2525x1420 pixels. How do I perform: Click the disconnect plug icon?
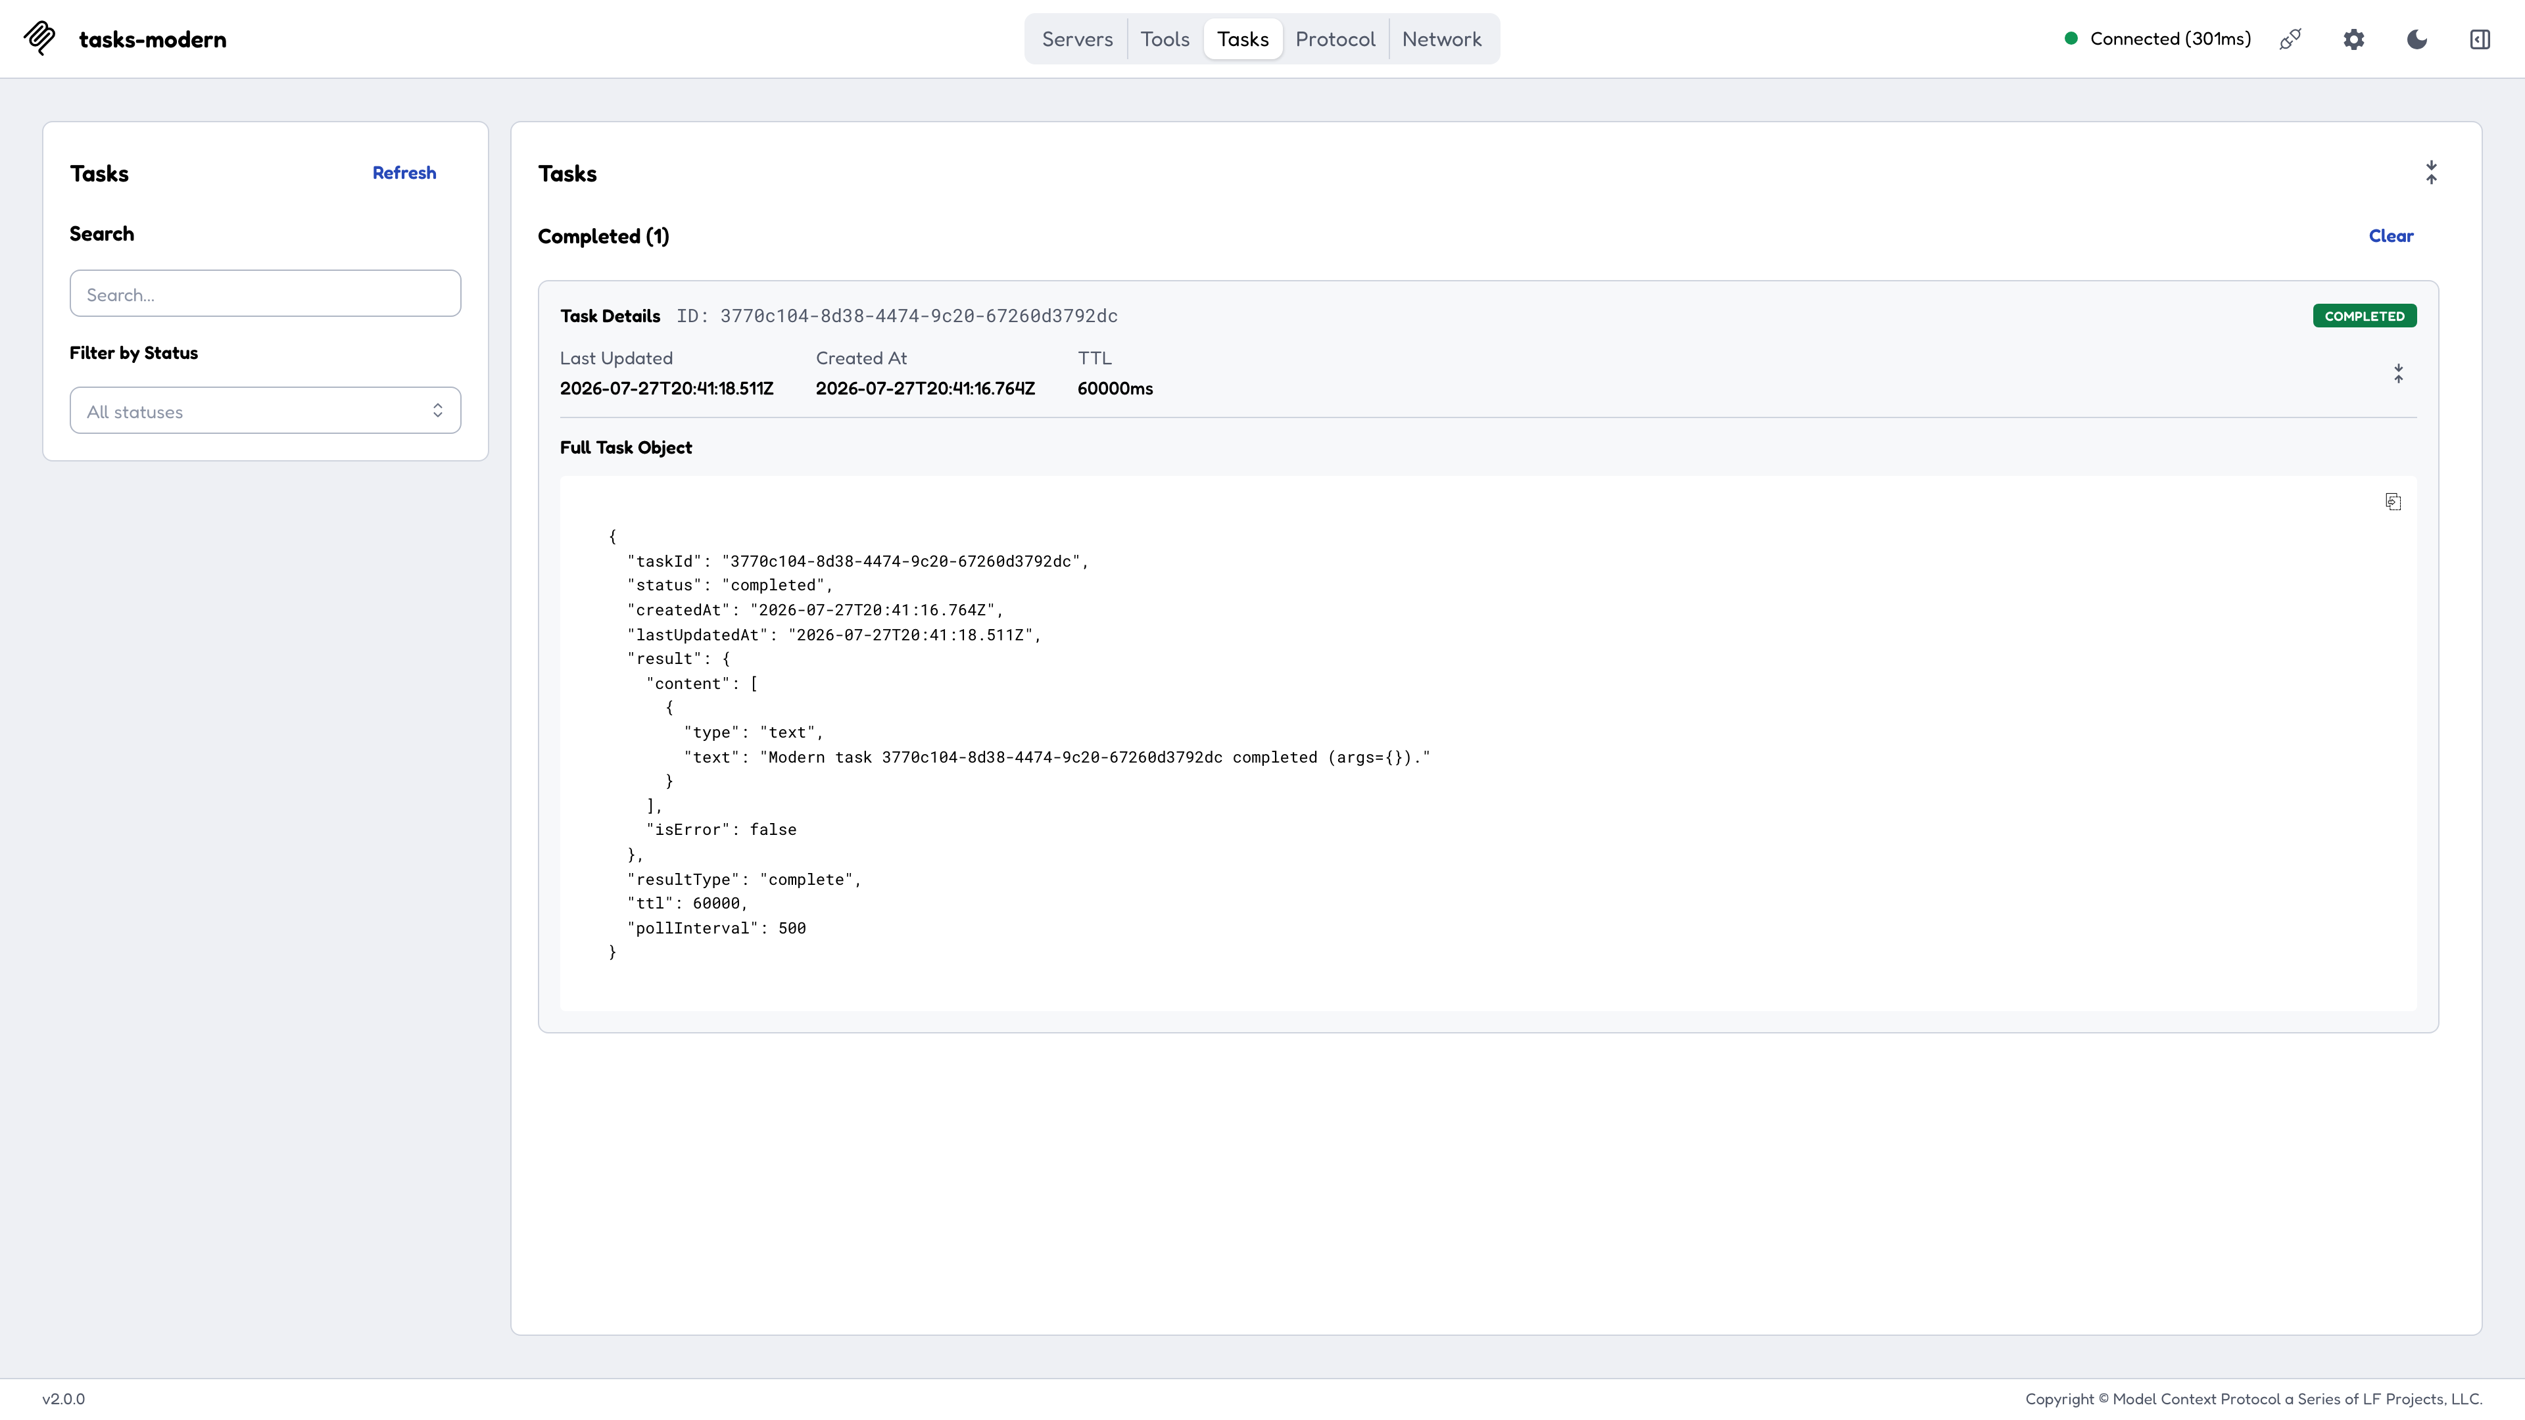pyautogui.click(x=2290, y=39)
